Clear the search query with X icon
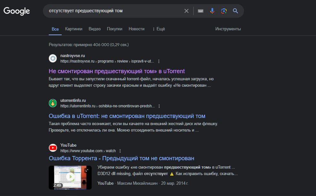Viewport: 316px width, 196px height. 186,11
